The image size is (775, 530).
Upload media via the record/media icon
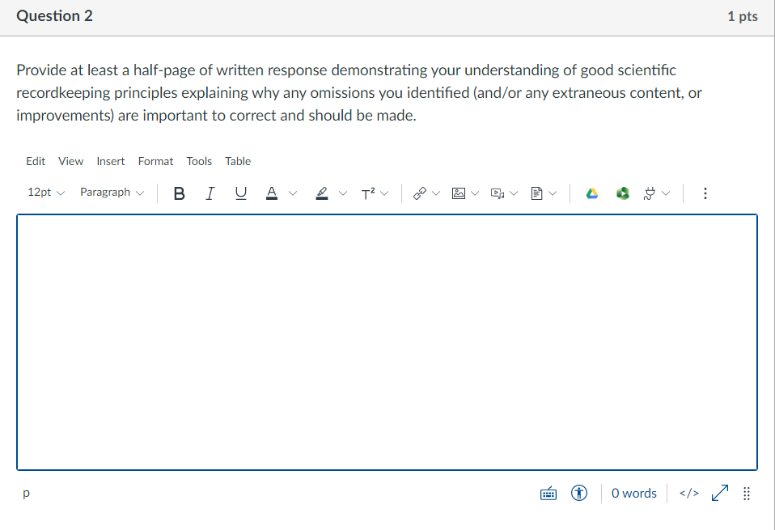[x=496, y=193]
